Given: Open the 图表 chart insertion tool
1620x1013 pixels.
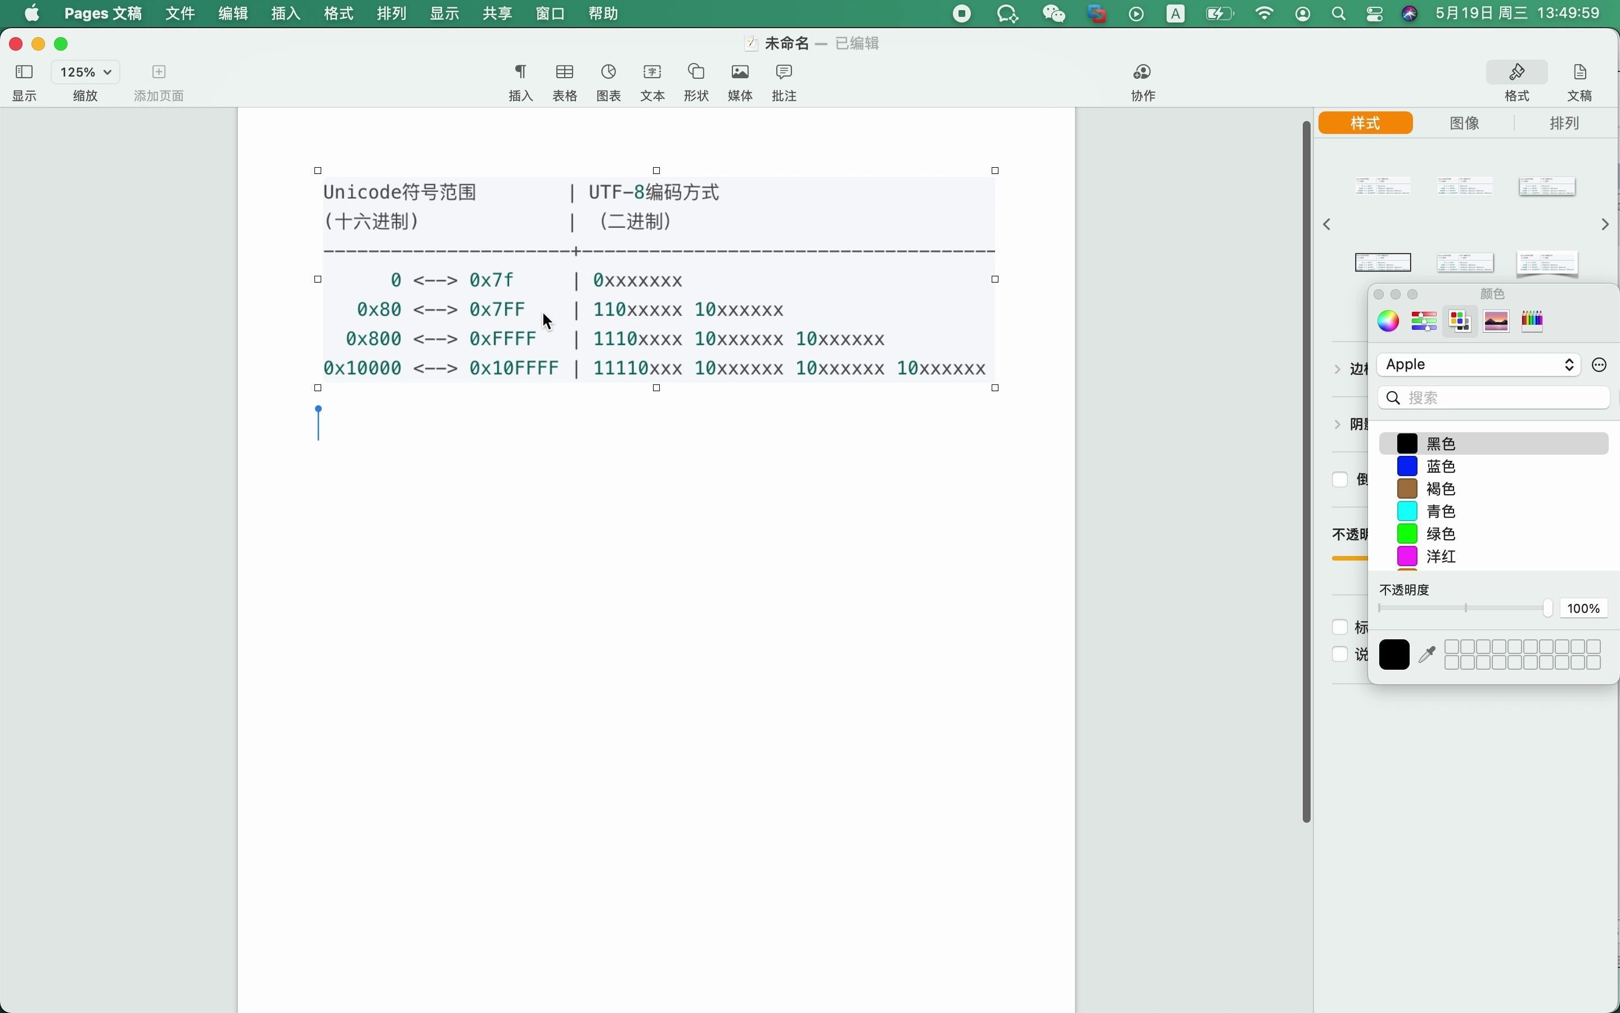Looking at the screenshot, I should coord(608,82).
